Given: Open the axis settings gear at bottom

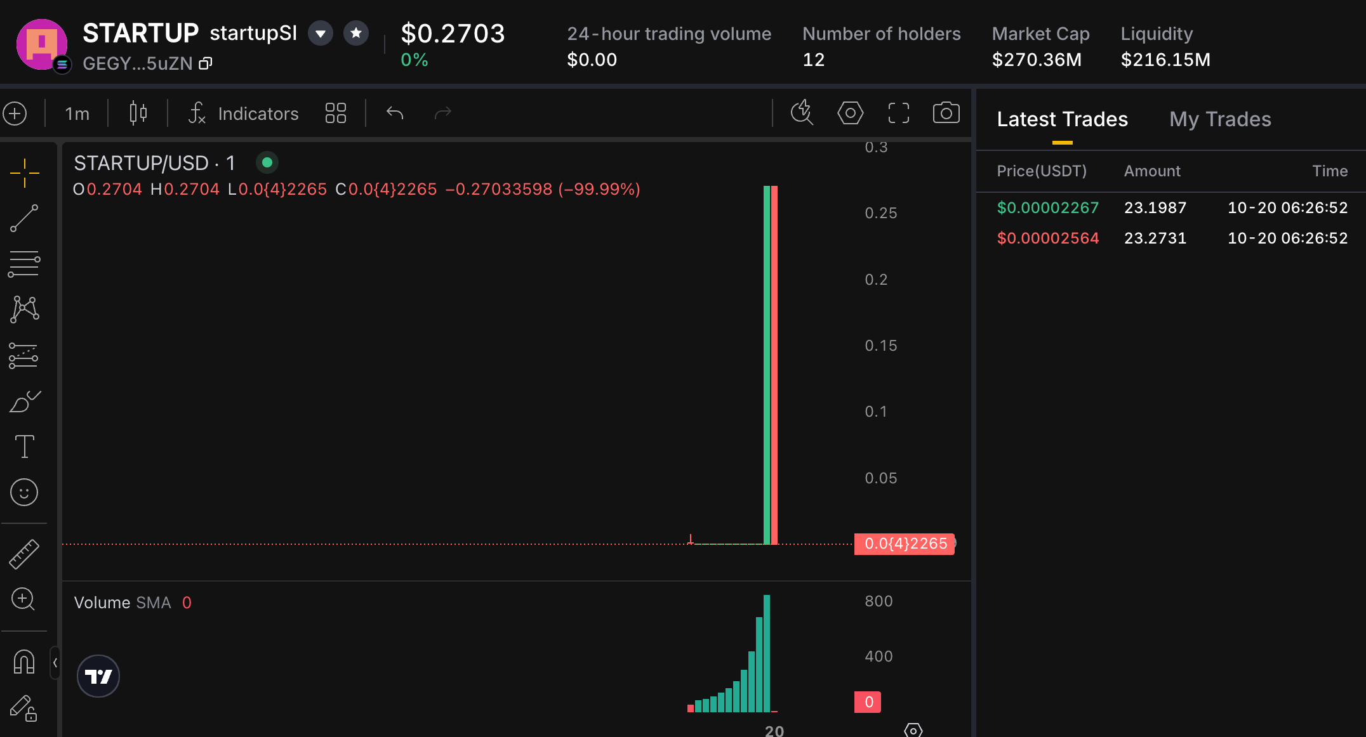Looking at the screenshot, I should point(913,730).
